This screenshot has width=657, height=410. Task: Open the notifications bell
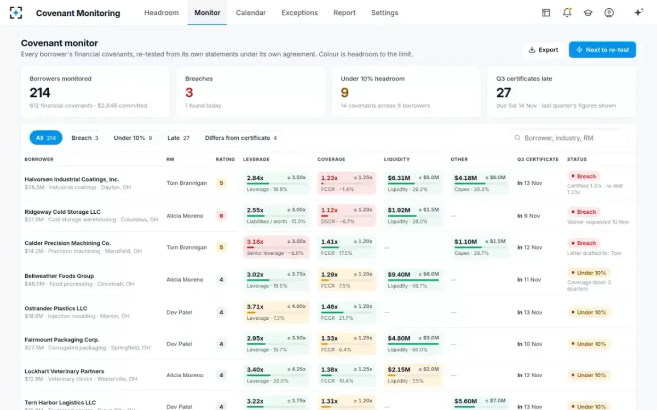tap(567, 13)
